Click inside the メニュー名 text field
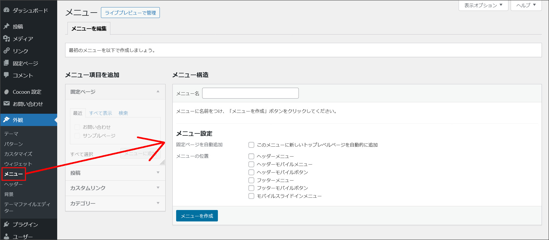Image resolution: width=549 pixels, height=240 pixels. pos(250,93)
